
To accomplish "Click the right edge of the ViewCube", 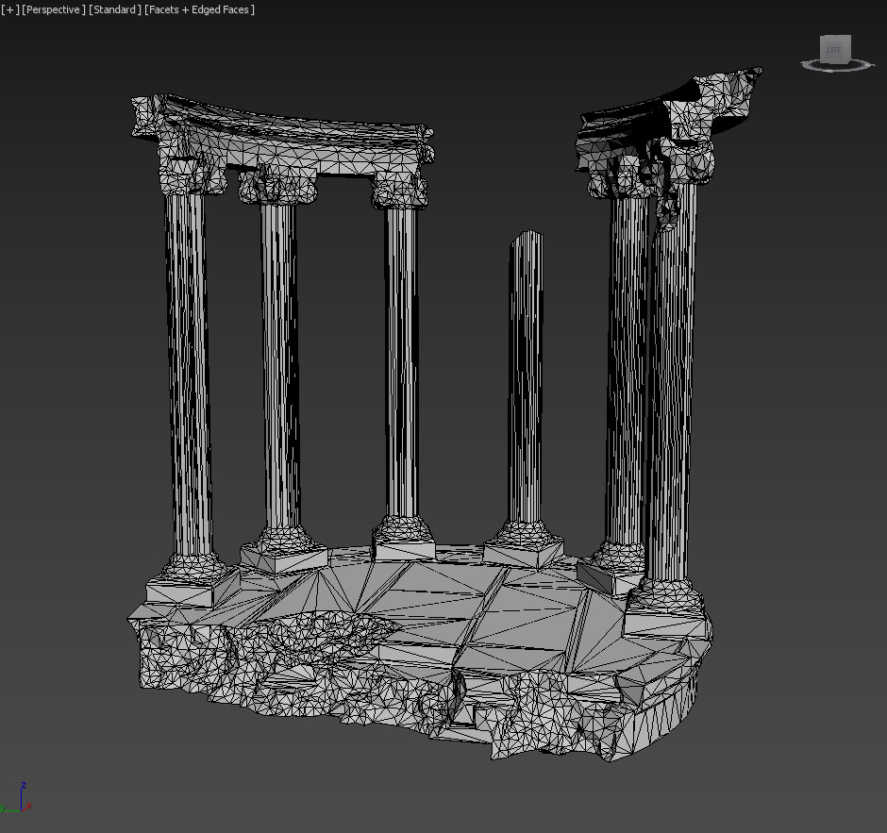I will point(848,49).
